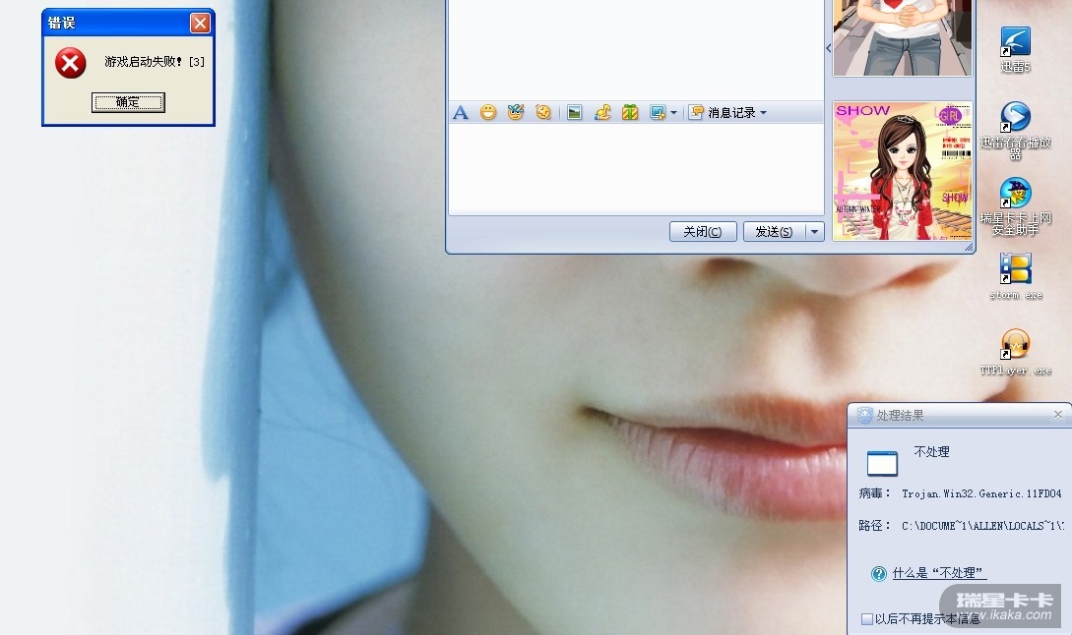Click the screen capture icon in the chat toolbar
The image size is (1072, 635).
tap(658, 113)
